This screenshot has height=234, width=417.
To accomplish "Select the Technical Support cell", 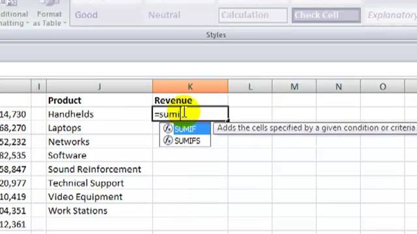I will coord(100,183).
